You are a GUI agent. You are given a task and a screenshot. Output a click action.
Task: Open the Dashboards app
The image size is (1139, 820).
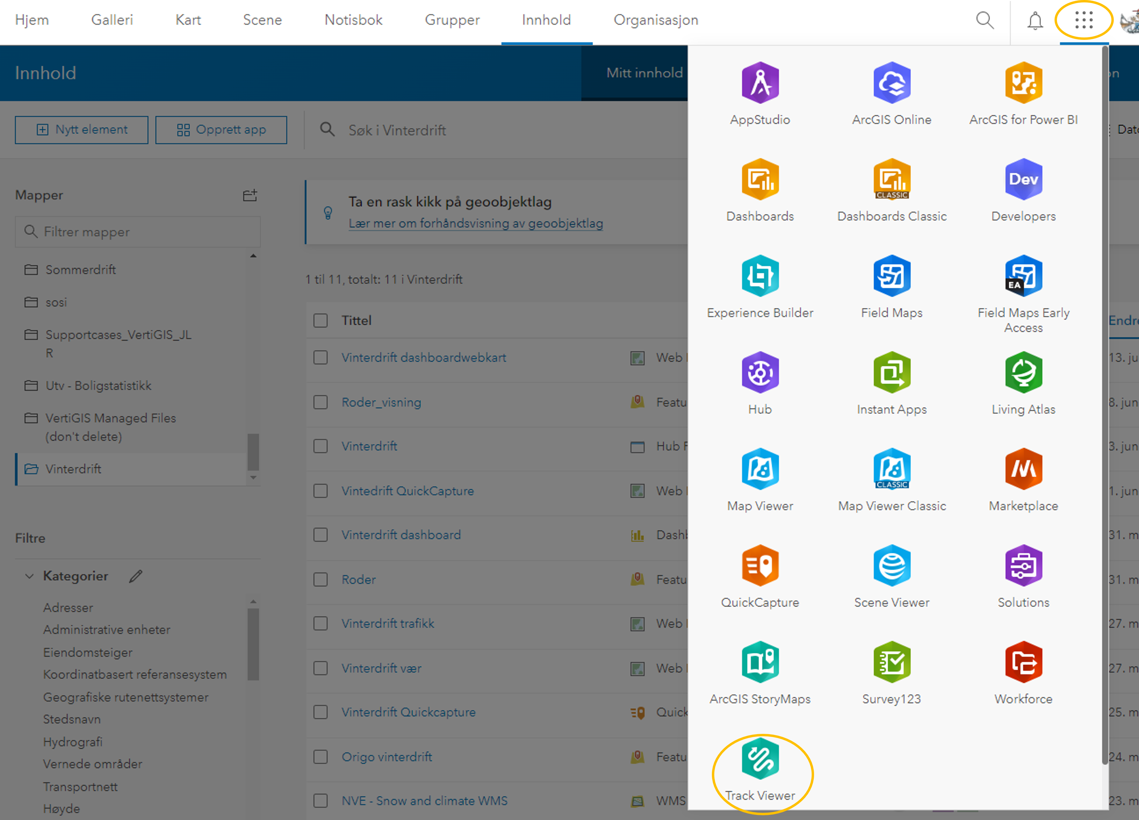(760, 191)
